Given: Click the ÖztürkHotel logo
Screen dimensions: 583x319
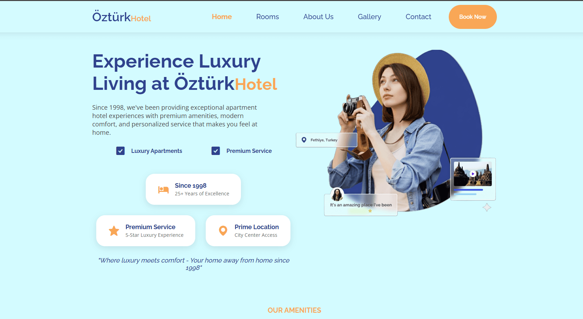Looking at the screenshot, I should pyautogui.click(x=122, y=17).
